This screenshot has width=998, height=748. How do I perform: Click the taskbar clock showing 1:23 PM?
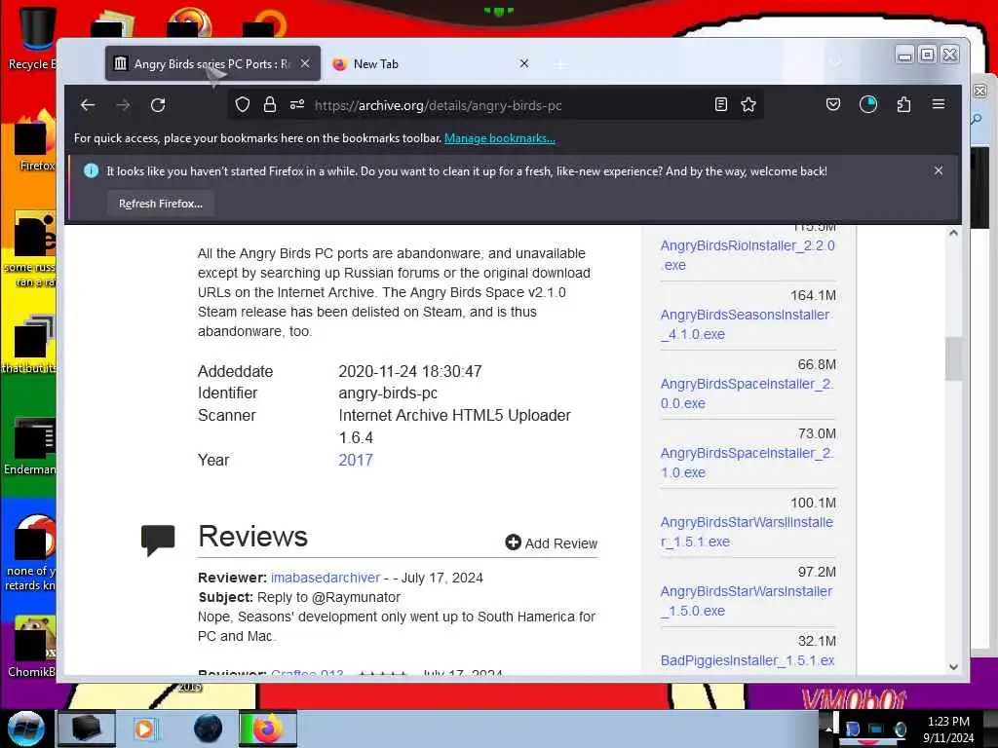pyautogui.click(x=948, y=729)
